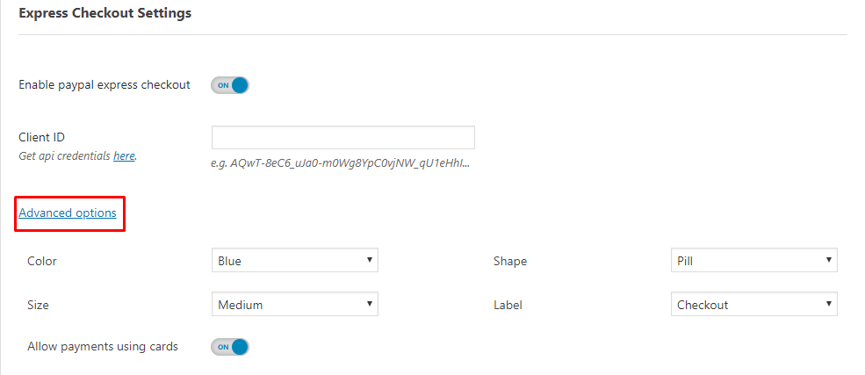Click the Allow payments using cards label
Image resolution: width=865 pixels, height=375 pixels.
103,347
